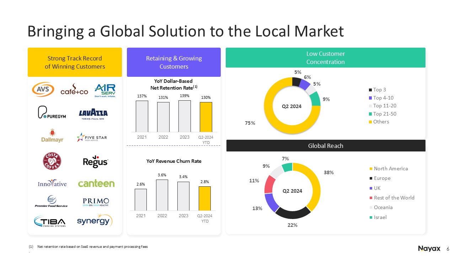Select the Top 4-10 legend swatch
This screenshot has width=455, height=256.
click(370, 98)
